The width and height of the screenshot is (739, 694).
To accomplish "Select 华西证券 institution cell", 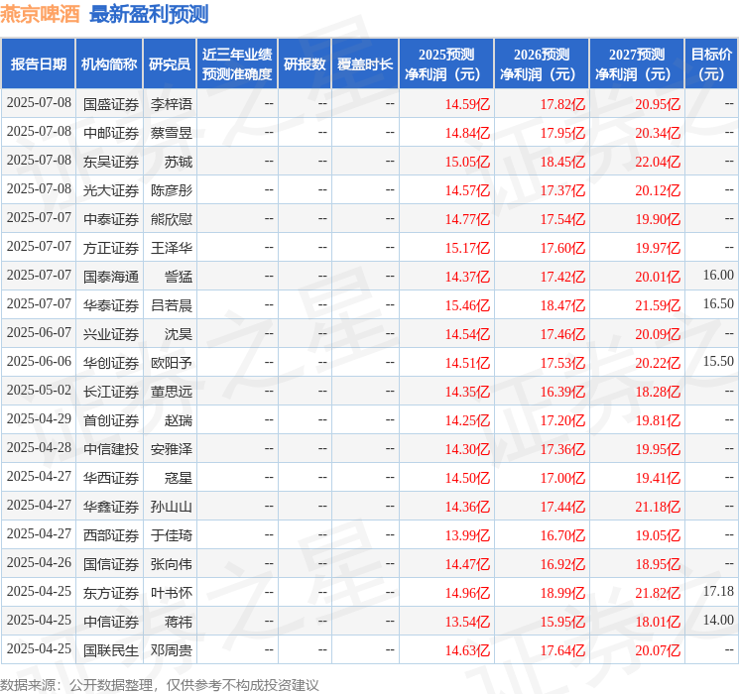I will (111, 478).
